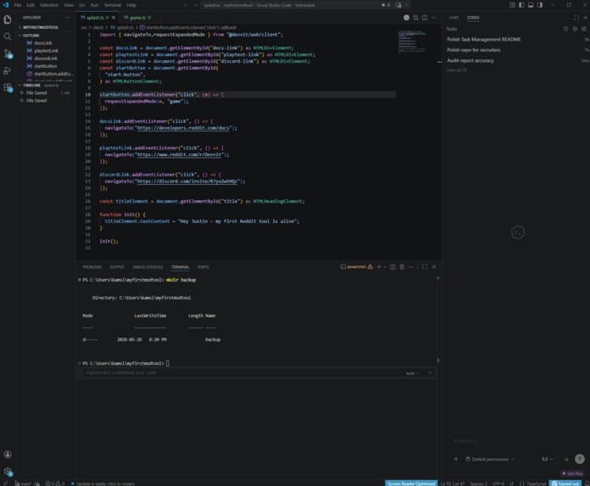Screen dimensions: 590x486
Task: Open the Manage gear in activity bar
Action: click(x=8, y=472)
